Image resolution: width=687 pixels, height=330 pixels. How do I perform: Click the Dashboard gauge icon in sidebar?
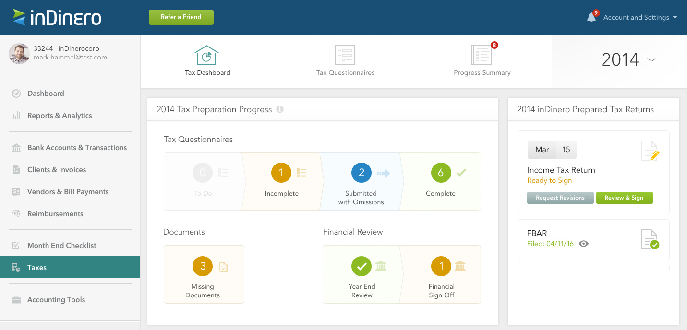click(x=16, y=94)
